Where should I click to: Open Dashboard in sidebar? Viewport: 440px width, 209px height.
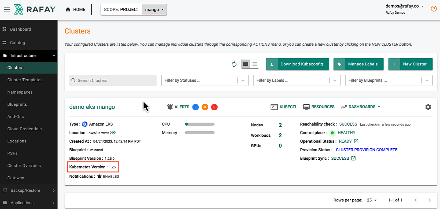[29, 29]
